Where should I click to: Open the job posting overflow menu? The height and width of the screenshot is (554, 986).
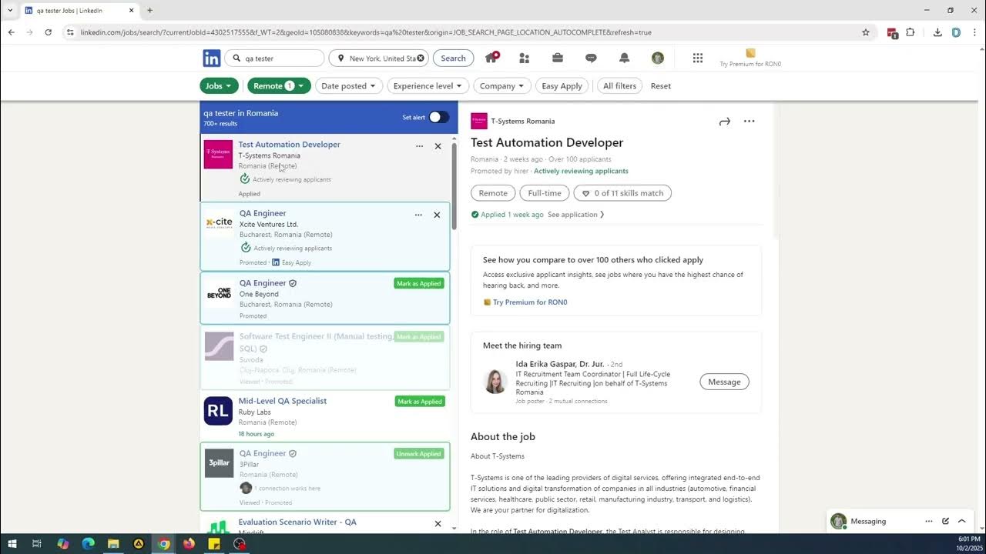tap(749, 121)
